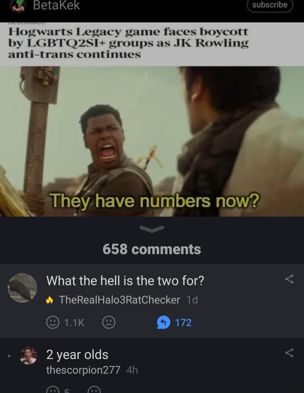Open BetaKek channel avatar
Viewport: 304px width, 393px height.
click(18, 6)
